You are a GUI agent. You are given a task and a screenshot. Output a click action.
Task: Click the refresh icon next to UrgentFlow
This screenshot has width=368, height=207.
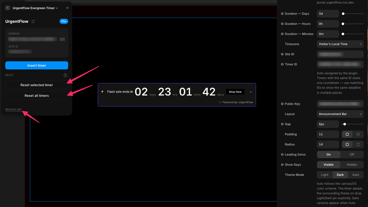33,22
